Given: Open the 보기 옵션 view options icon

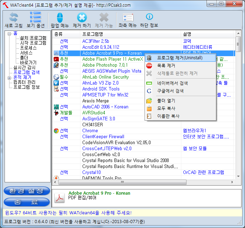Looking at the screenshot, I should [36, 17].
